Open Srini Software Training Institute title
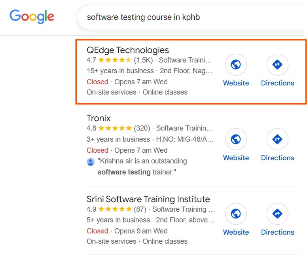The width and height of the screenshot is (307, 256). [x=148, y=199]
